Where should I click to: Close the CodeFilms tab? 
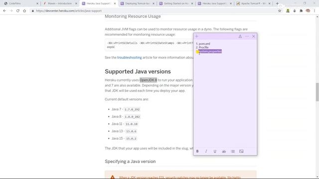pyautogui.click(x=37, y=3)
